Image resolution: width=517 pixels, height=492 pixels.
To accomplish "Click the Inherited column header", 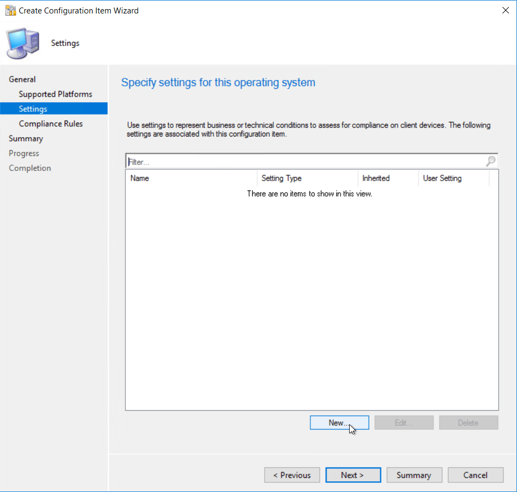I will (387, 179).
